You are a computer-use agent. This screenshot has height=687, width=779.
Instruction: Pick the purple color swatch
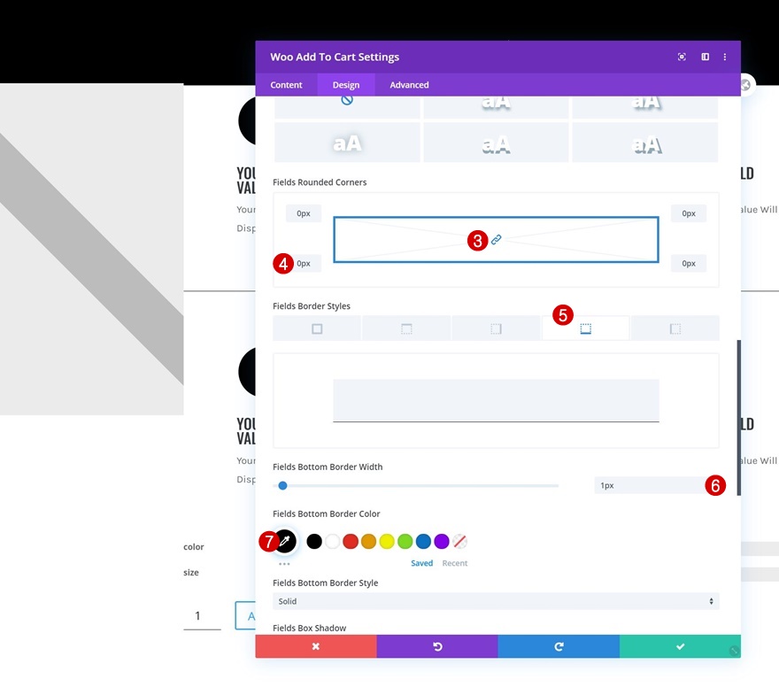click(442, 541)
